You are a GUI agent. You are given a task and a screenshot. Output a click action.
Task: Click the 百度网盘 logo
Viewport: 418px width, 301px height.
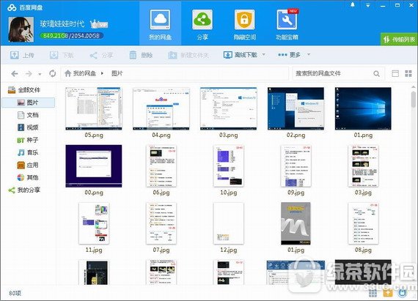(x=25, y=7)
